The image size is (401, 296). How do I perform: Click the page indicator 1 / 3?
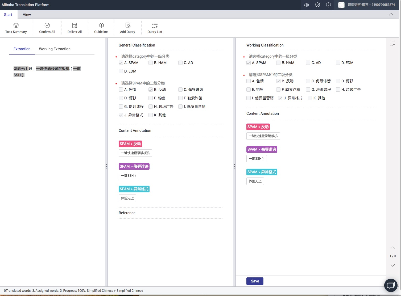point(393,256)
